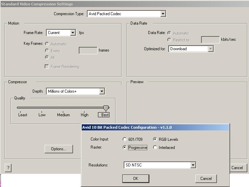The height and width of the screenshot is (187, 249).
Task: Click the High quality label
Action: click(x=84, y=115)
